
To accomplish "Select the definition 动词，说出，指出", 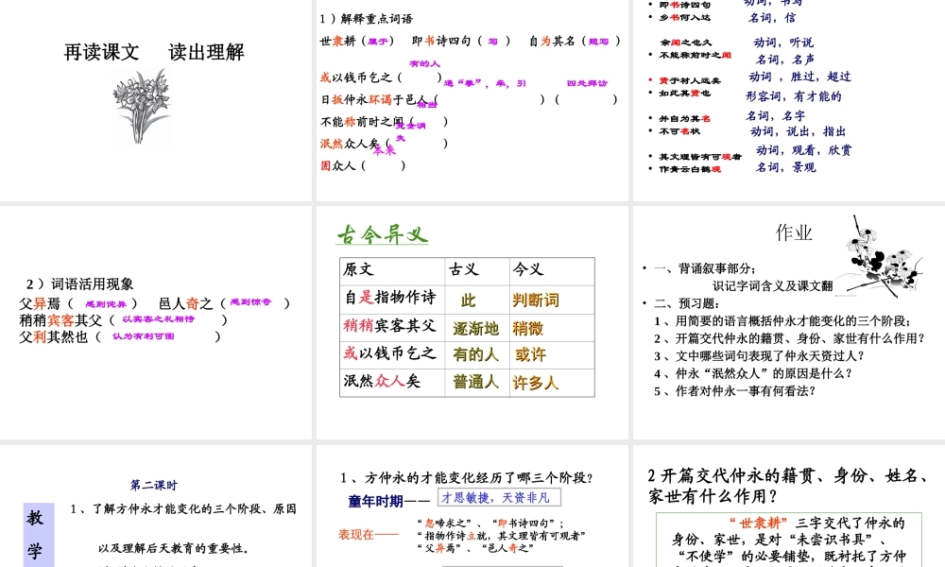I will point(798,131).
